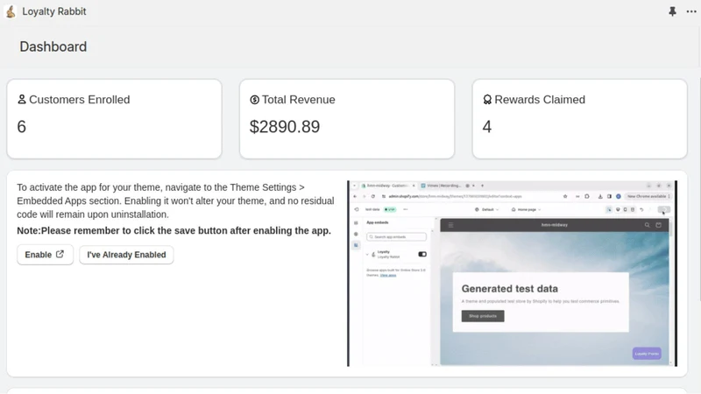Click the Total Revenue dollar icon
Viewport: 701px width, 394px height.
(254, 100)
